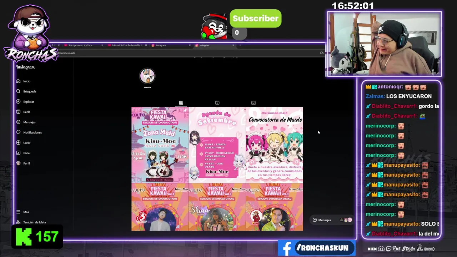The height and width of the screenshot is (257, 457).
Task: Click the browser address bar URL
Action: pyautogui.click(x=66, y=53)
